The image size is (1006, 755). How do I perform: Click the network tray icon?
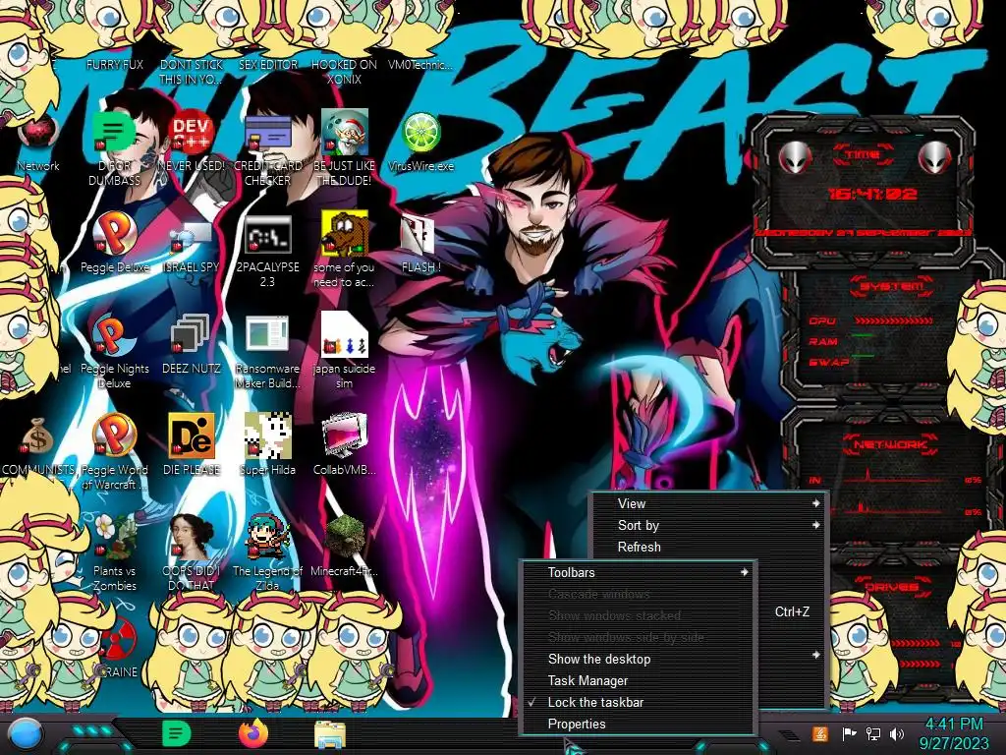(x=872, y=733)
